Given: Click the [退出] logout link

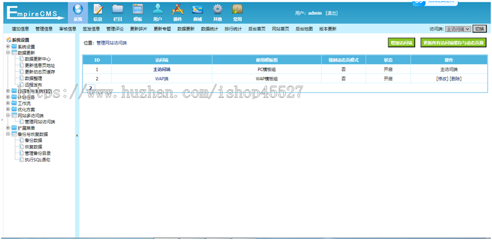Looking at the screenshot, I should (332, 13).
